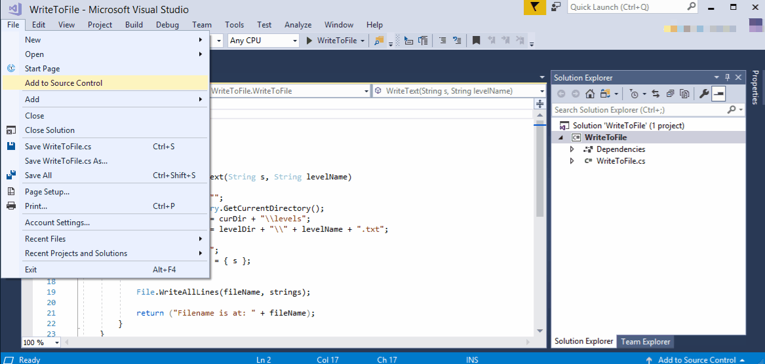Open the Pending Changes Filter dropdown arrow

coord(644,94)
